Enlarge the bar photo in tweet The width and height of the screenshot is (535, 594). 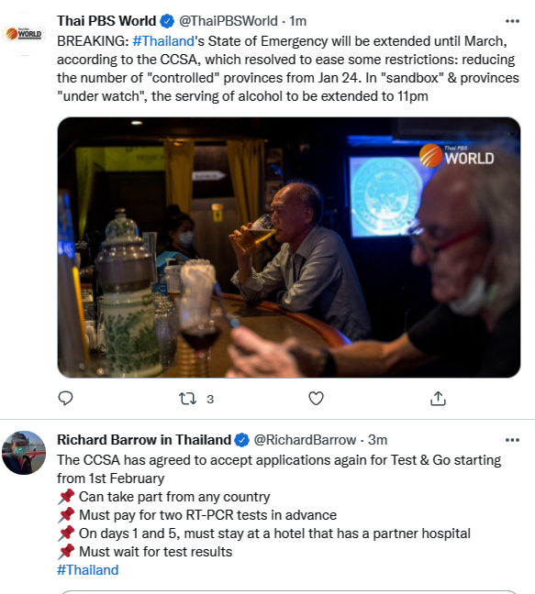click(289, 247)
